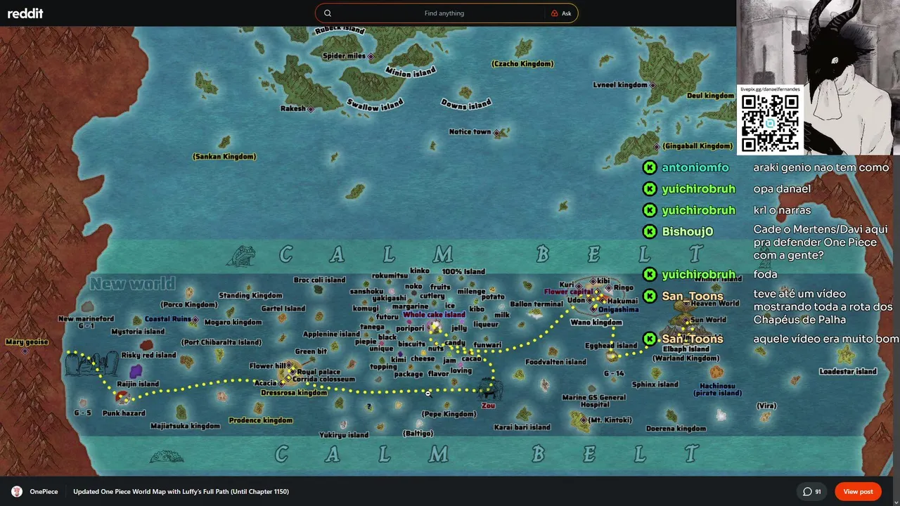Click the Yukiryu island label
900x506 pixels.
point(344,435)
